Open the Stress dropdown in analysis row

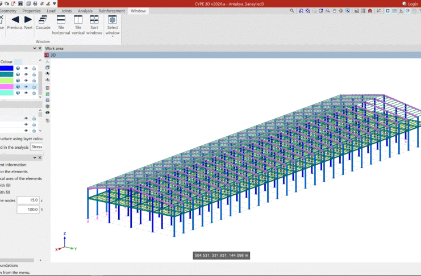click(36, 147)
